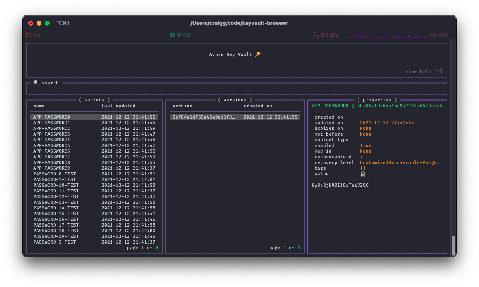Click the yellow minimize window button
Viewport: 479px width, 287px height.
(39, 23)
